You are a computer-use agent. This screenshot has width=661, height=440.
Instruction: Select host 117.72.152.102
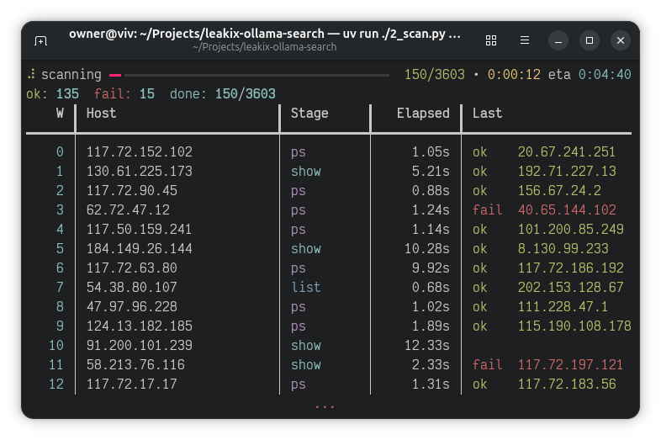139,152
